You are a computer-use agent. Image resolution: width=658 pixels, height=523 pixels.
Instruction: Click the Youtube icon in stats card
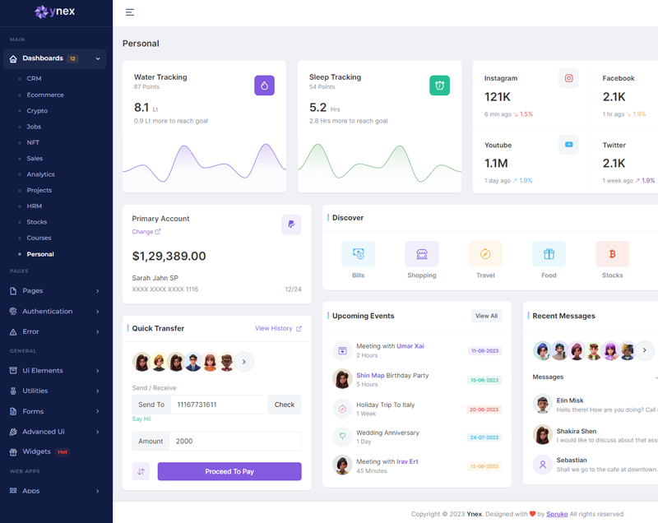[568, 145]
